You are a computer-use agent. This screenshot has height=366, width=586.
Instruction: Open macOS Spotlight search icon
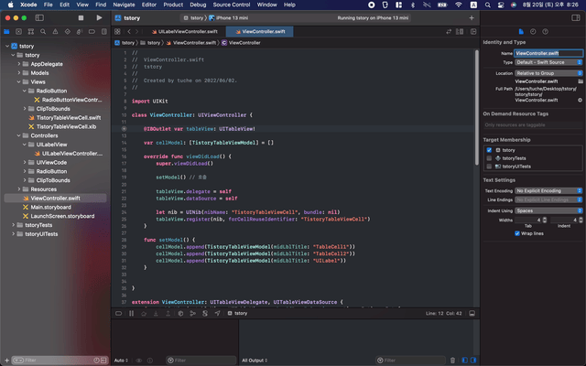[488, 5]
